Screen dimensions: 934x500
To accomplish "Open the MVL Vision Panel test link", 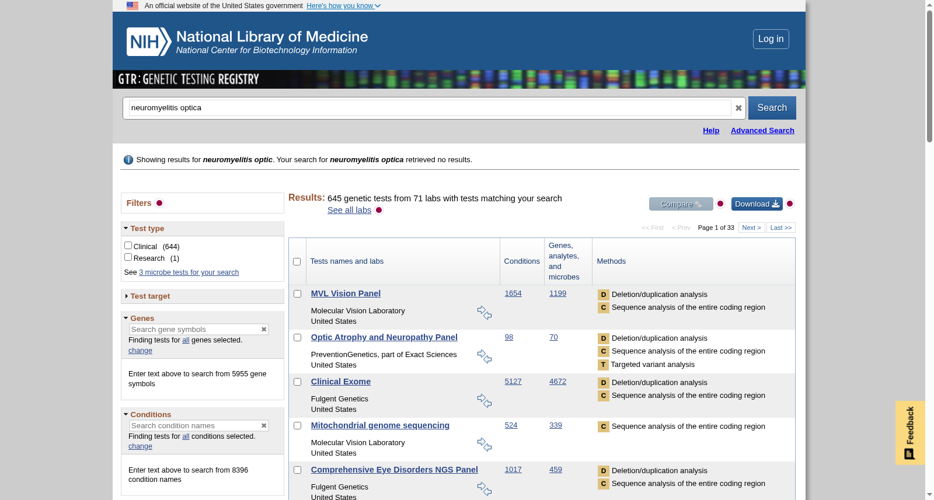I will click(x=346, y=293).
